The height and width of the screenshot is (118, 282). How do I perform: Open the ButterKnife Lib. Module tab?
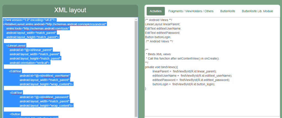pos(257,11)
